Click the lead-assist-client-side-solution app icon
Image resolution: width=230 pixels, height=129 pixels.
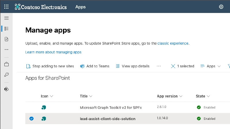click(44, 119)
